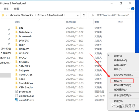Open Explorer help via question mark icon
Image resolution: width=139 pixels, height=112 pixels.
pos(133,9)
